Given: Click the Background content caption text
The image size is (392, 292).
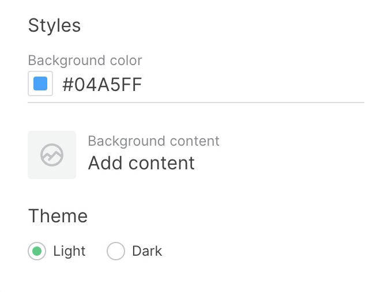Looking at the screenshot, I should 153,141.
